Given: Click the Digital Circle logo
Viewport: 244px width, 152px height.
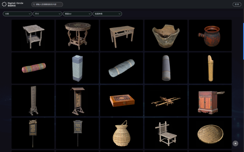Looking at the screenshot, I should (13, 4).
